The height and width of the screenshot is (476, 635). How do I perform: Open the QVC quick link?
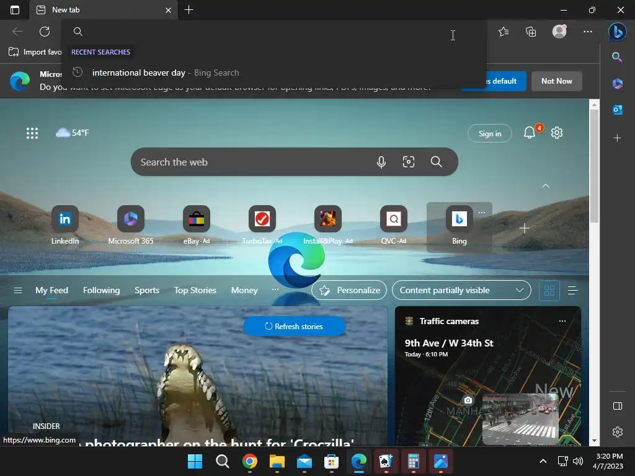click(394, 226)
